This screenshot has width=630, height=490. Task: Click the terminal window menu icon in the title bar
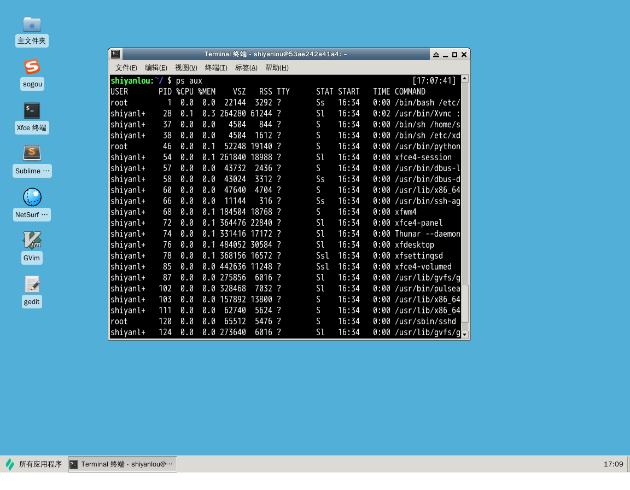tap(115, 54)
